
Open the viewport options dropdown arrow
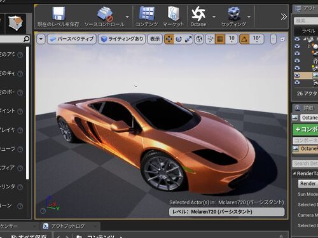click(41, 39)
